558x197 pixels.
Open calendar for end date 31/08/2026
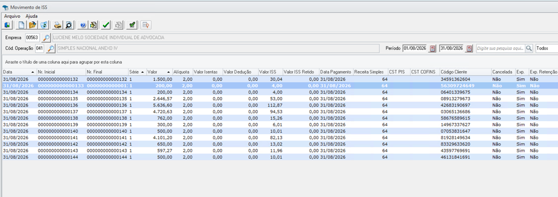[x=469, y=49]
